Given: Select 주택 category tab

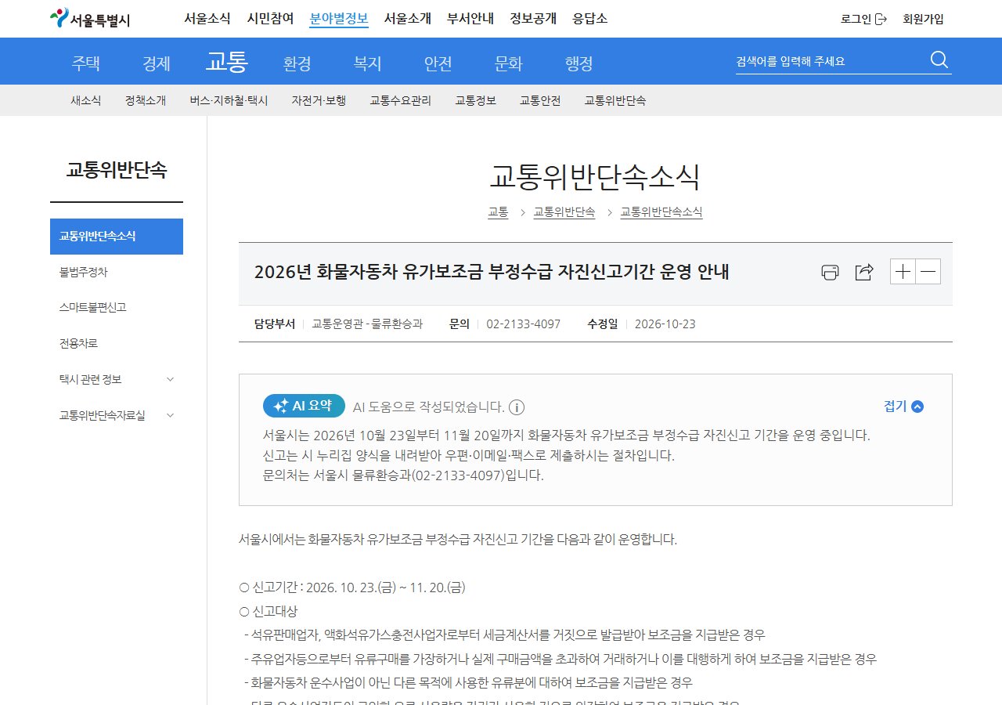Looking at the screenshot, I should click(x=85, y=63).
